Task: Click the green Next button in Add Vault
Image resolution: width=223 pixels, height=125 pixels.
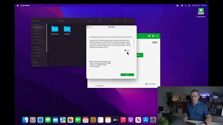Action: tap(127, 75)
